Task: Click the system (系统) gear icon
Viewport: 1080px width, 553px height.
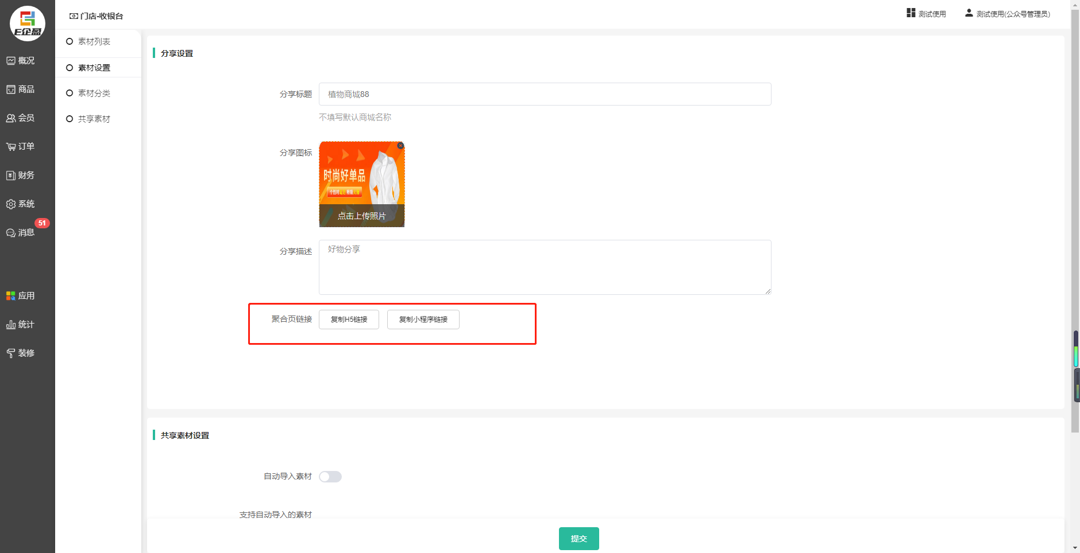Action: [x=11, y=204]
